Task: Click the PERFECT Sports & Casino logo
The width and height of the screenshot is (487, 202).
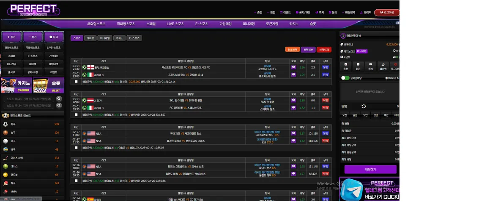Action: tap(33, 10)
